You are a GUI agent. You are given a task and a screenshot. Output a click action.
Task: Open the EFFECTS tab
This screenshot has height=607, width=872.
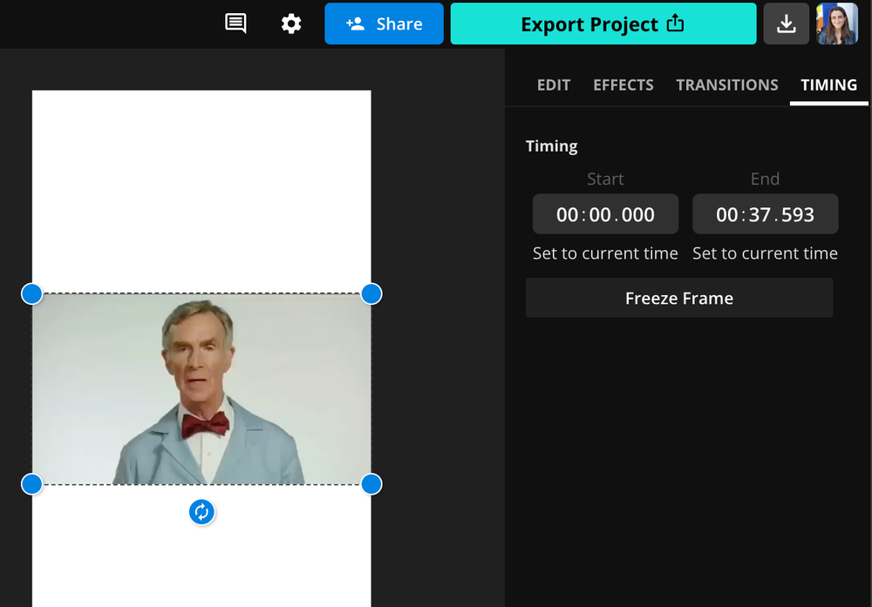coord(623,84)
